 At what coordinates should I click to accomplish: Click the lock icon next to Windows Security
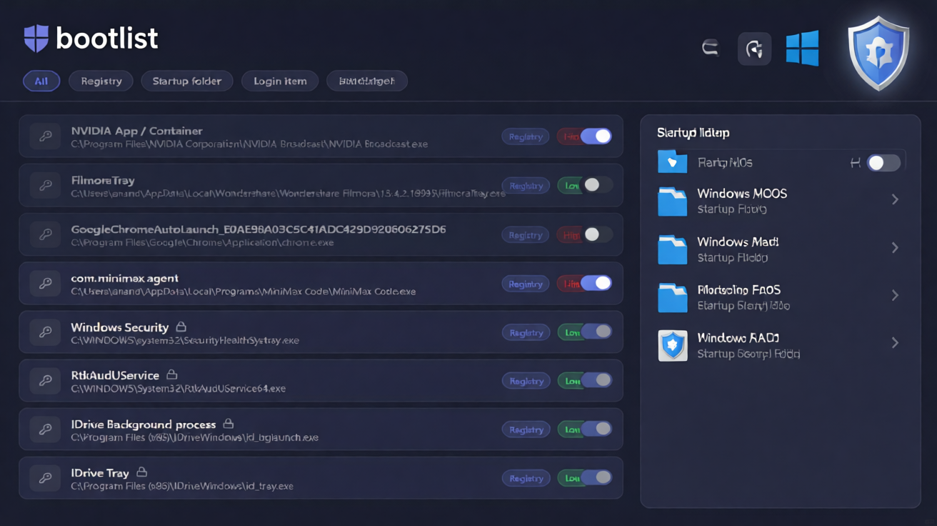[x=181, y=327]
